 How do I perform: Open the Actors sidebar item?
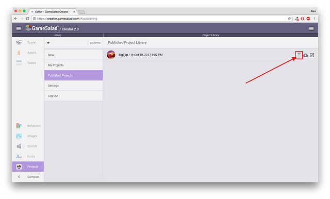28,53
